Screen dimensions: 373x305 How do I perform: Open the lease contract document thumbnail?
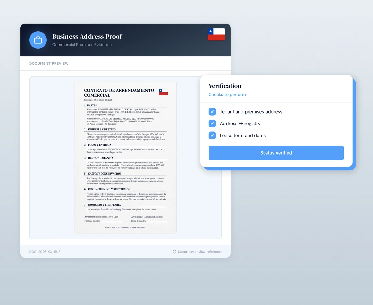[x=125, y=157]
